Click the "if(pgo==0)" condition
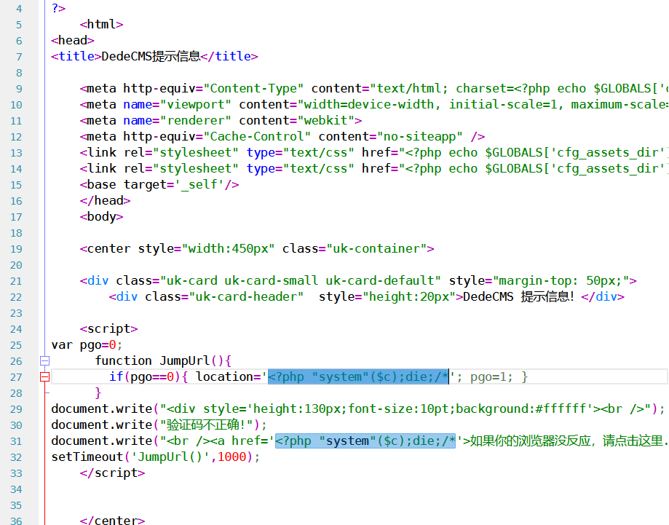Screen dimensions: 669x525 click(145, 376)
